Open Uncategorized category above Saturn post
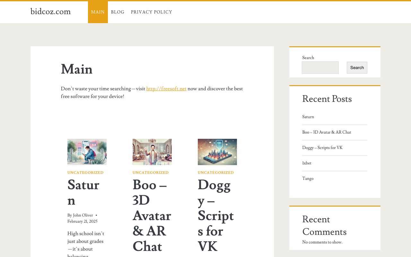This screenshot has height=257, width=411. tap(85, 173)
